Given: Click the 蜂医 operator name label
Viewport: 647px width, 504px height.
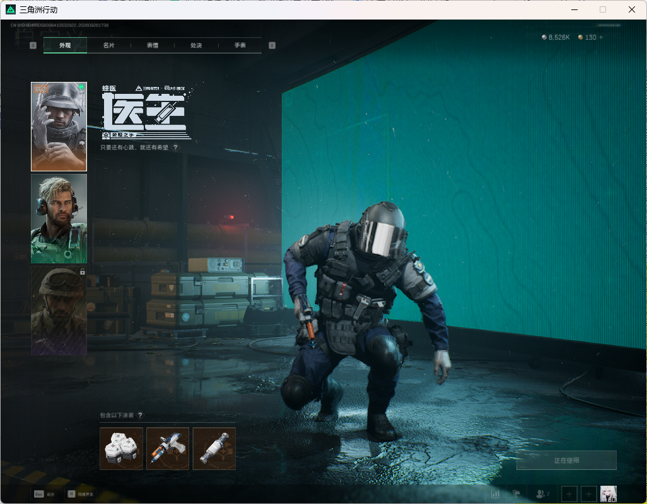Looking at the screenshot, I should 109,88.
